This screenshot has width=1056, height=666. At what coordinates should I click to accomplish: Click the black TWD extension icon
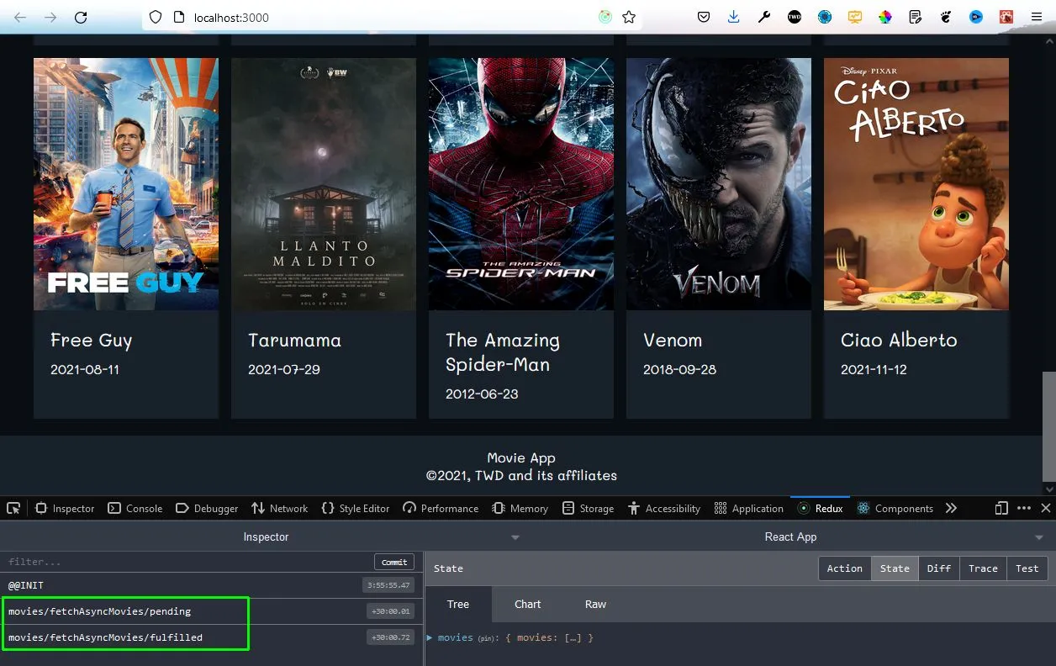(x=795, y=17)
